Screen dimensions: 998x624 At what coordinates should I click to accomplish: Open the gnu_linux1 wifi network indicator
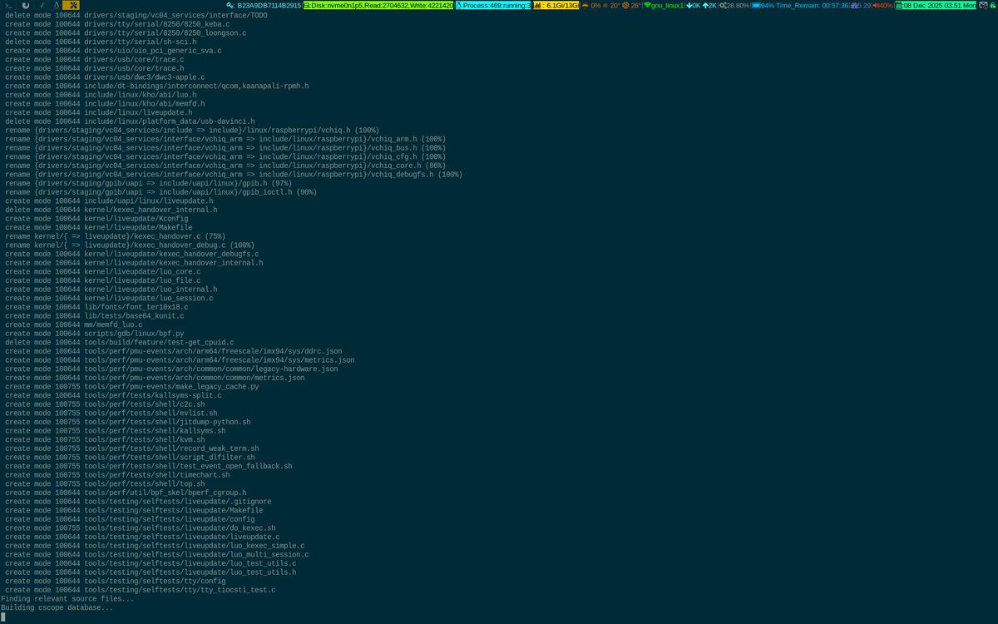click(x=663, y=5)
